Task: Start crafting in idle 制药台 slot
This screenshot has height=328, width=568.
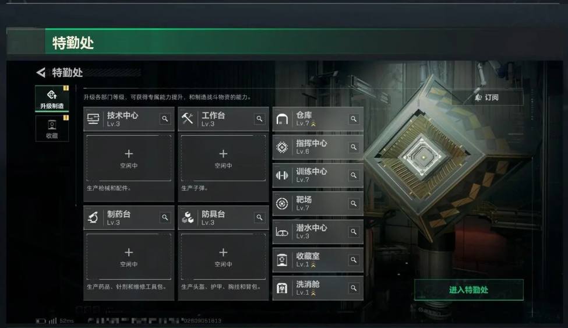Action: [129, 256]
